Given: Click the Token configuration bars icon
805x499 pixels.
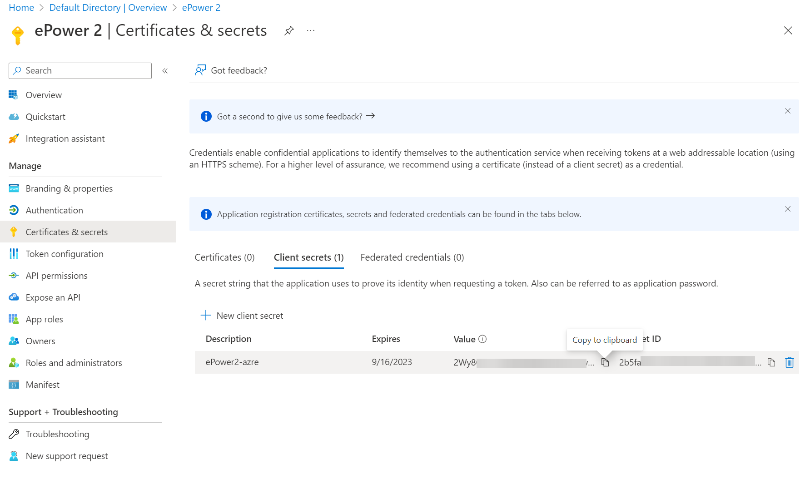Looking at the screenshot, I should pyautogui.click(x=14, y=254).
